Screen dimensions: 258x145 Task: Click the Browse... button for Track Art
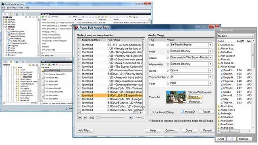pos(194,97)
